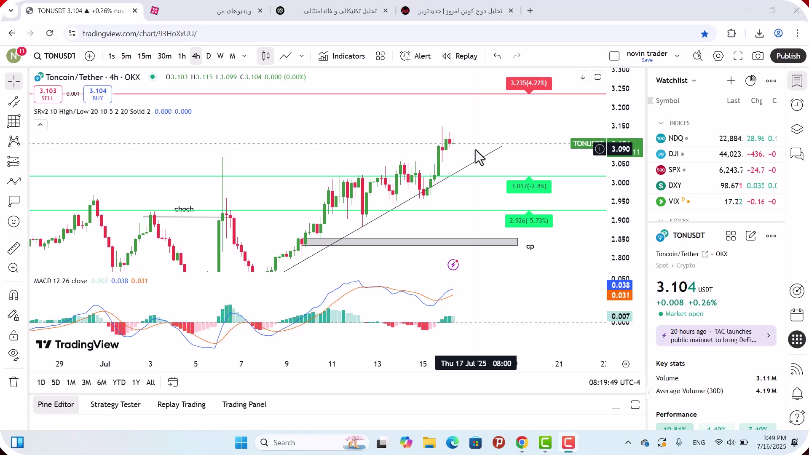Open the Trading Panel tab
The width and height of the screenshot is (809, 455).
pos(244,405)
